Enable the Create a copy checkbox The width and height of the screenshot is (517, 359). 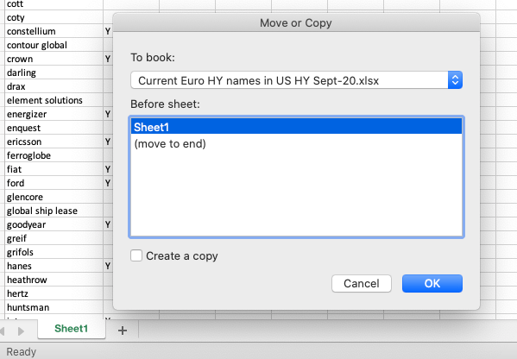[136, 255]
